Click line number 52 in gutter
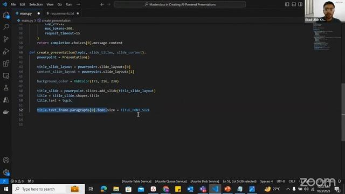 coord(20,110)
